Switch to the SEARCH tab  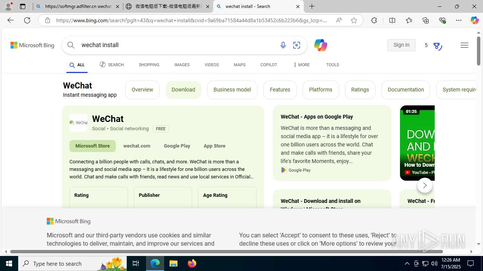pyautogui.click(x=112, y=65)
